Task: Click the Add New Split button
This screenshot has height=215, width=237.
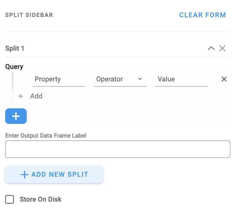Action: click(54, 175)
